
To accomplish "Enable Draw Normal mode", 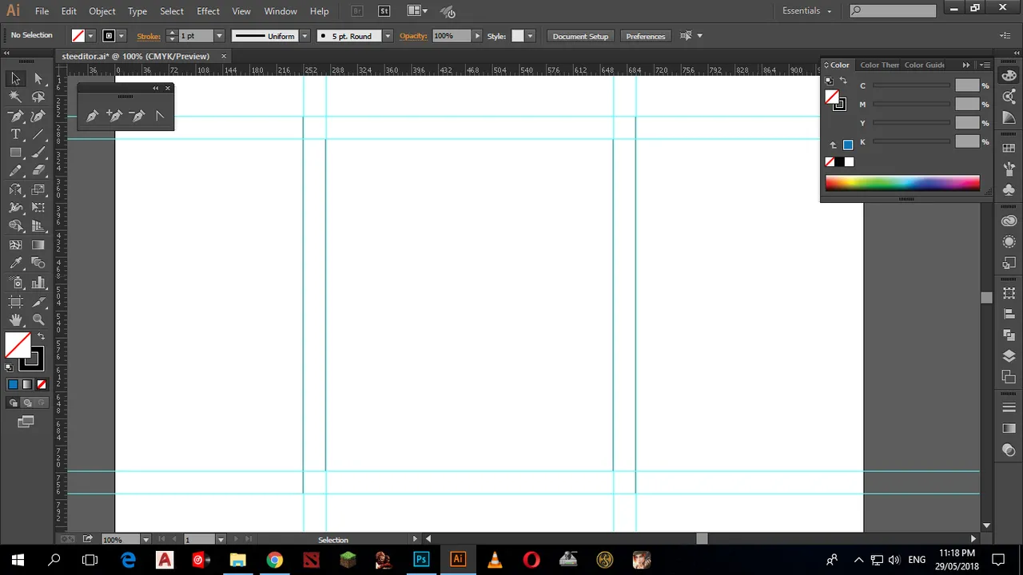I will tap(13, 403).
